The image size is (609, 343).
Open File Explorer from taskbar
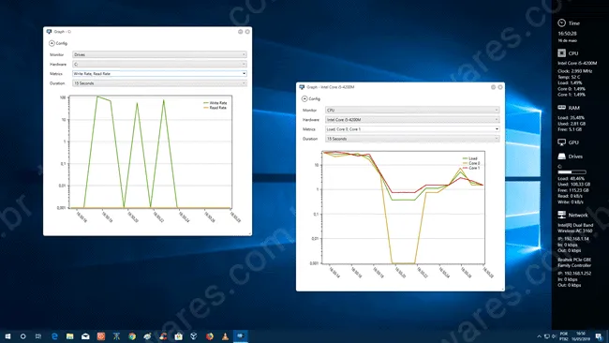(x=70, y=336)
